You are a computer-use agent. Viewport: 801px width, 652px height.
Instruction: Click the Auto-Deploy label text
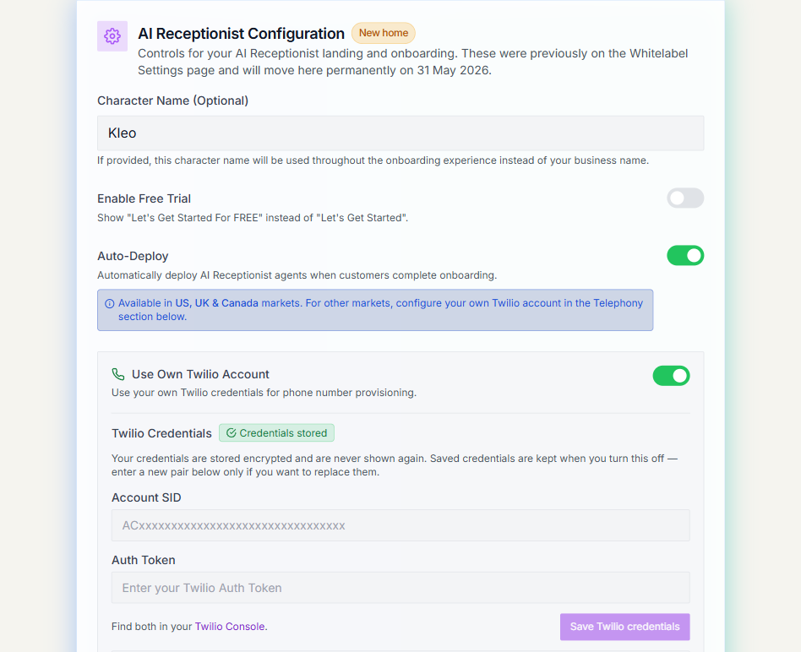pos(133,256)
